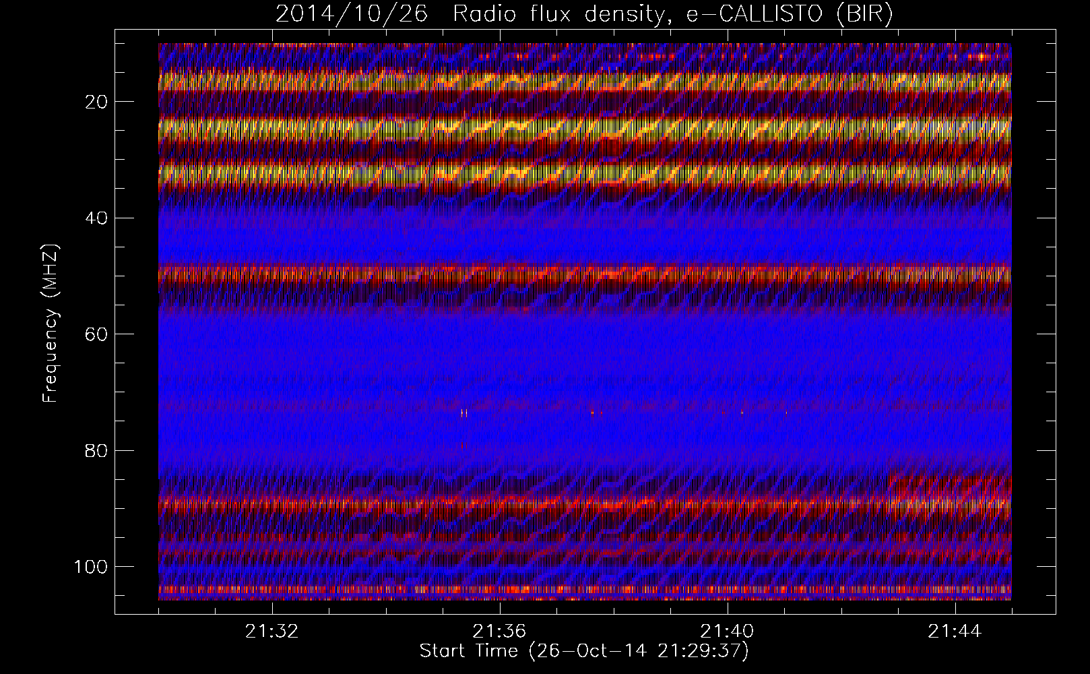Click the 21:44 time tick label
This screenshot has height=674, width=1090.
click(955, 632)
